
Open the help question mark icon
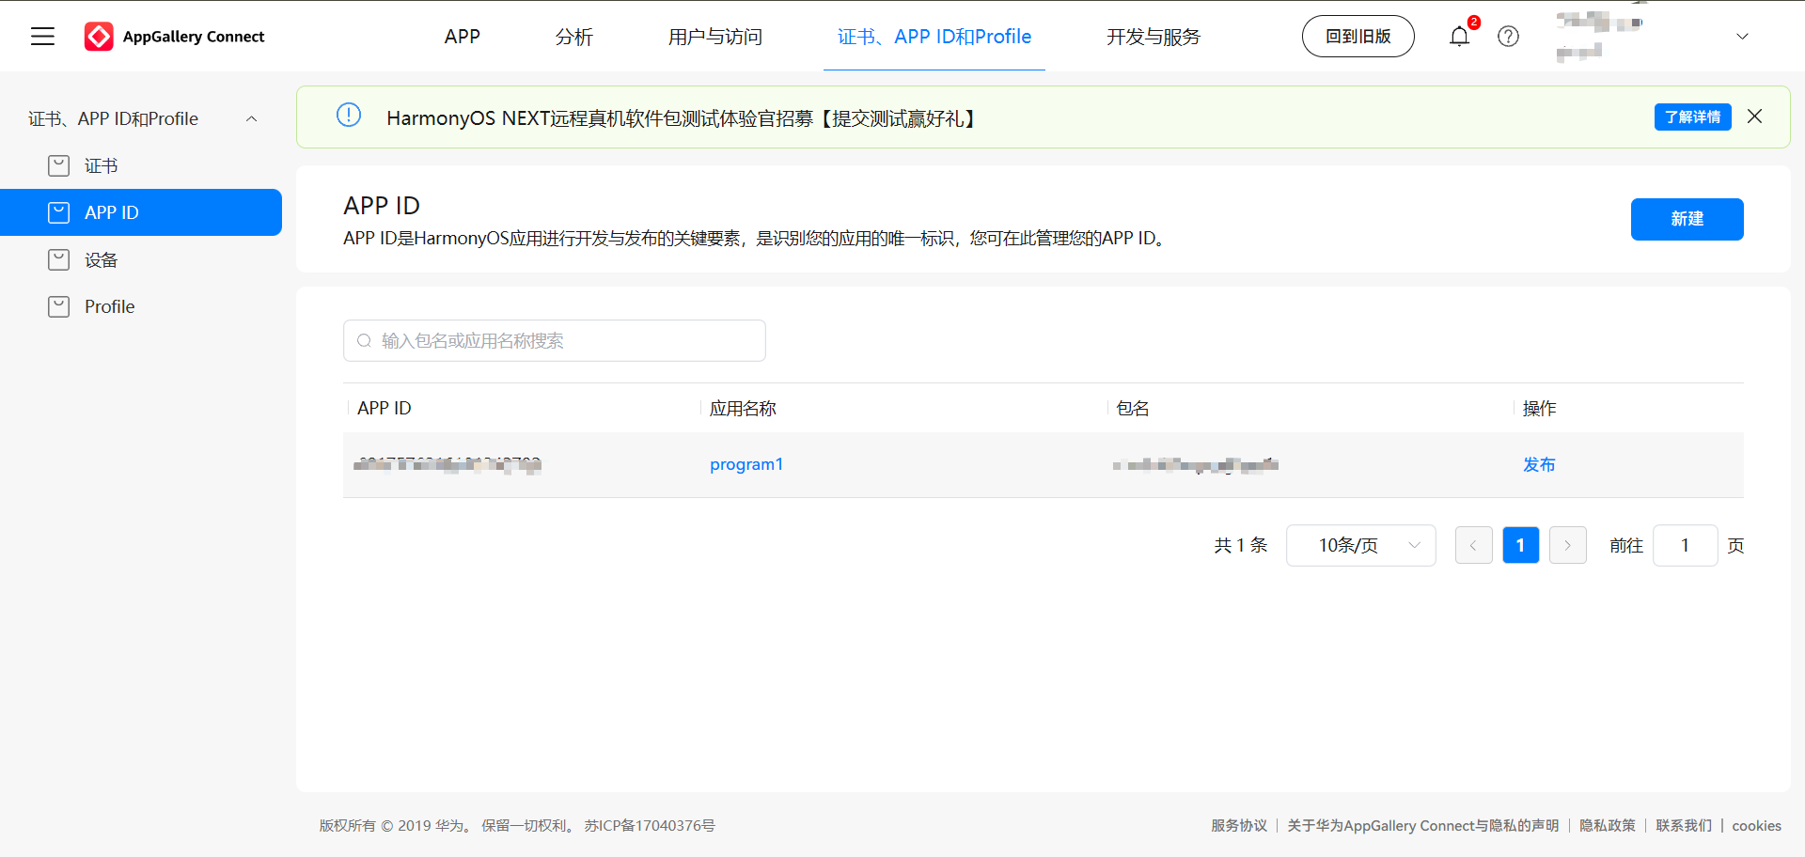(x=1508, y=37)
